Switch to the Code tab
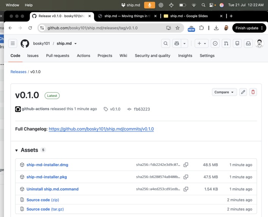The image size is (268, 217). coord(16,56)
